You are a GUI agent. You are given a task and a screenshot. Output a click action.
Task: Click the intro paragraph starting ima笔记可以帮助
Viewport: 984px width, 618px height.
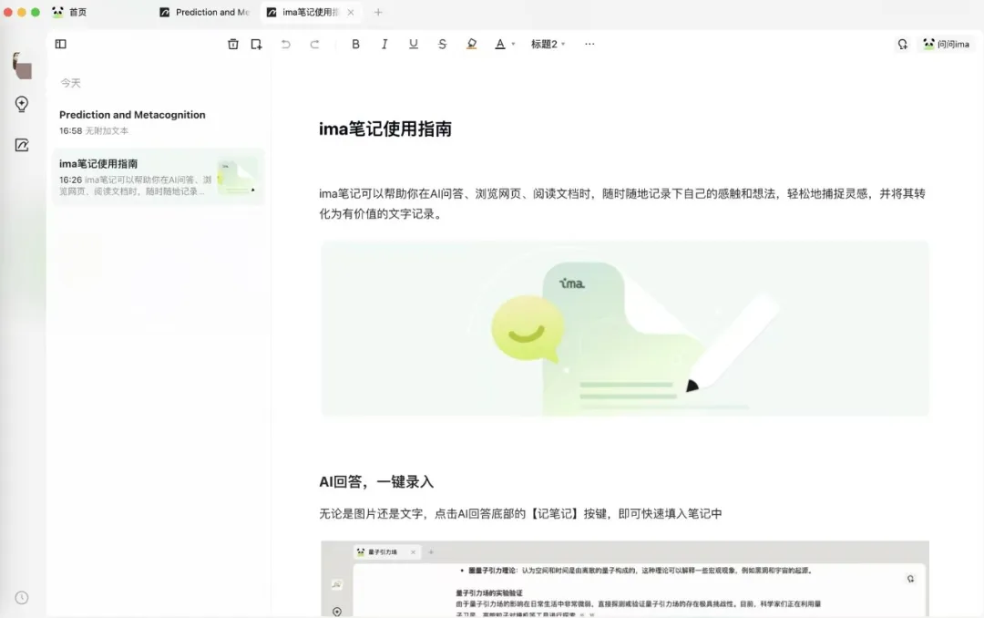pyautogui.click(x=622, y=203)
